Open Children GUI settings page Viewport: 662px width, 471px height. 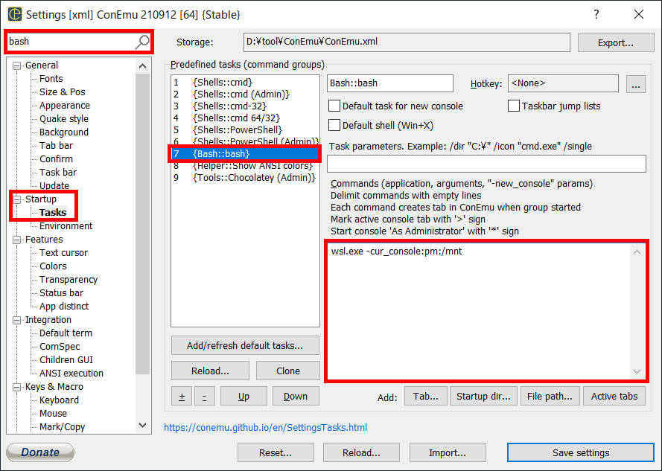(66, 360)
